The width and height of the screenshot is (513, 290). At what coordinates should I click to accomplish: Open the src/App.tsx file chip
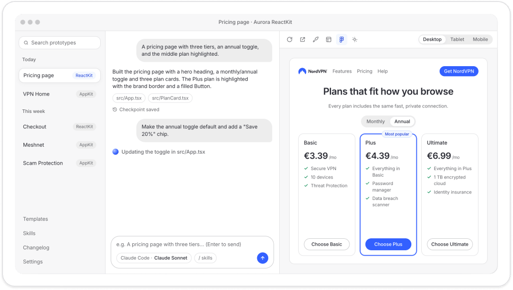[x=129, y=98]
